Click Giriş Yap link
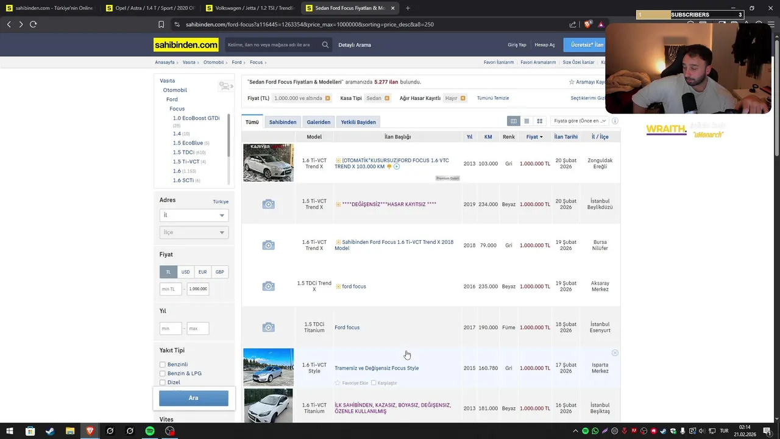Screen dimensions: 780x439 (x=517, y=45)
